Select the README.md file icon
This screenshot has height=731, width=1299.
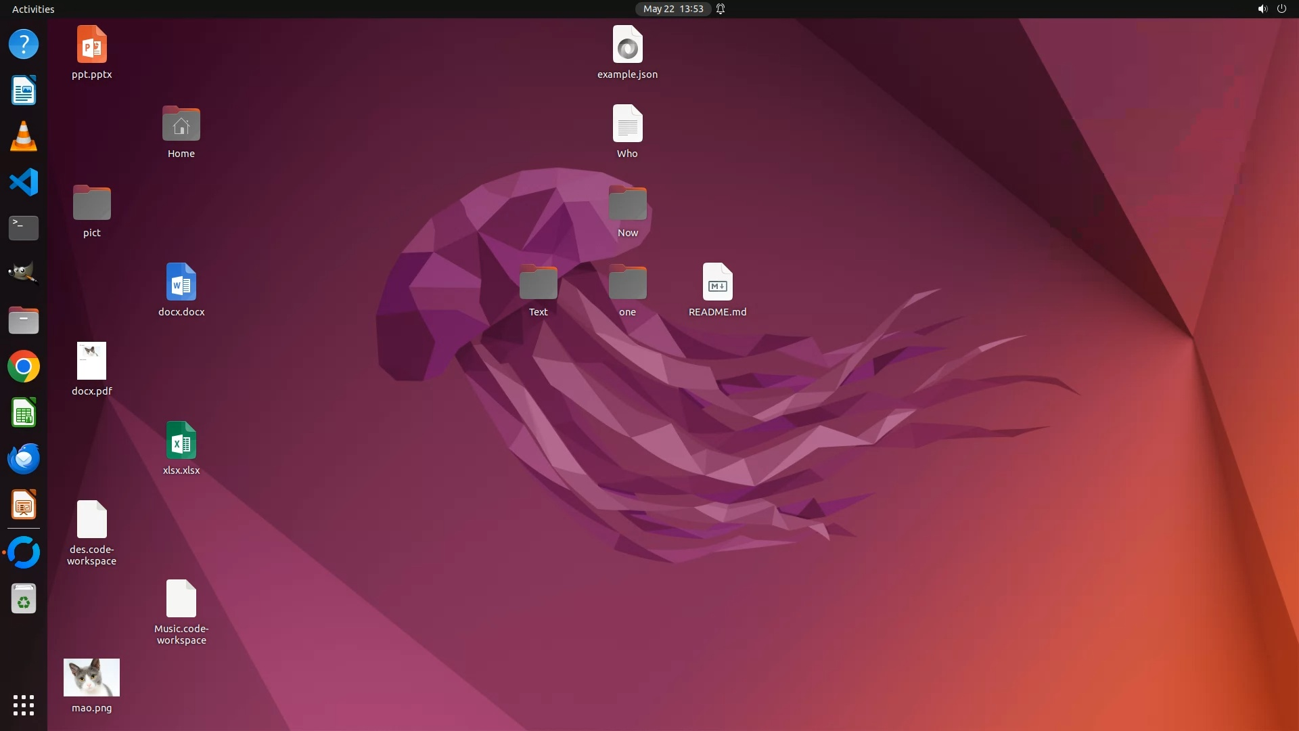click(x=717, y=282)
